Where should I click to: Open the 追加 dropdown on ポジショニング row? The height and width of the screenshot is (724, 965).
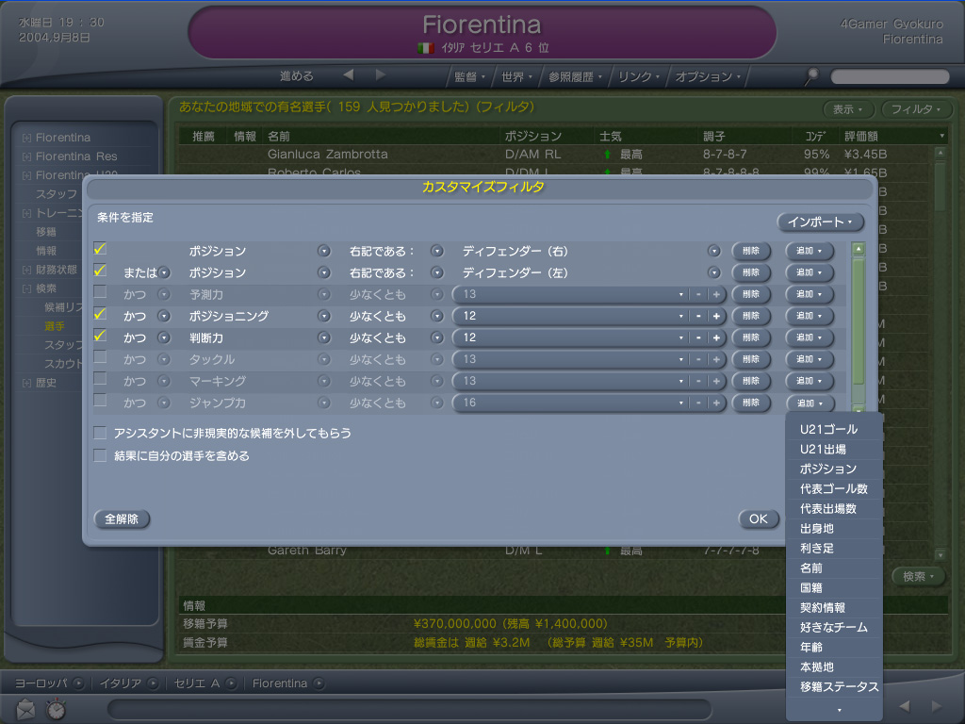point(810,316)
